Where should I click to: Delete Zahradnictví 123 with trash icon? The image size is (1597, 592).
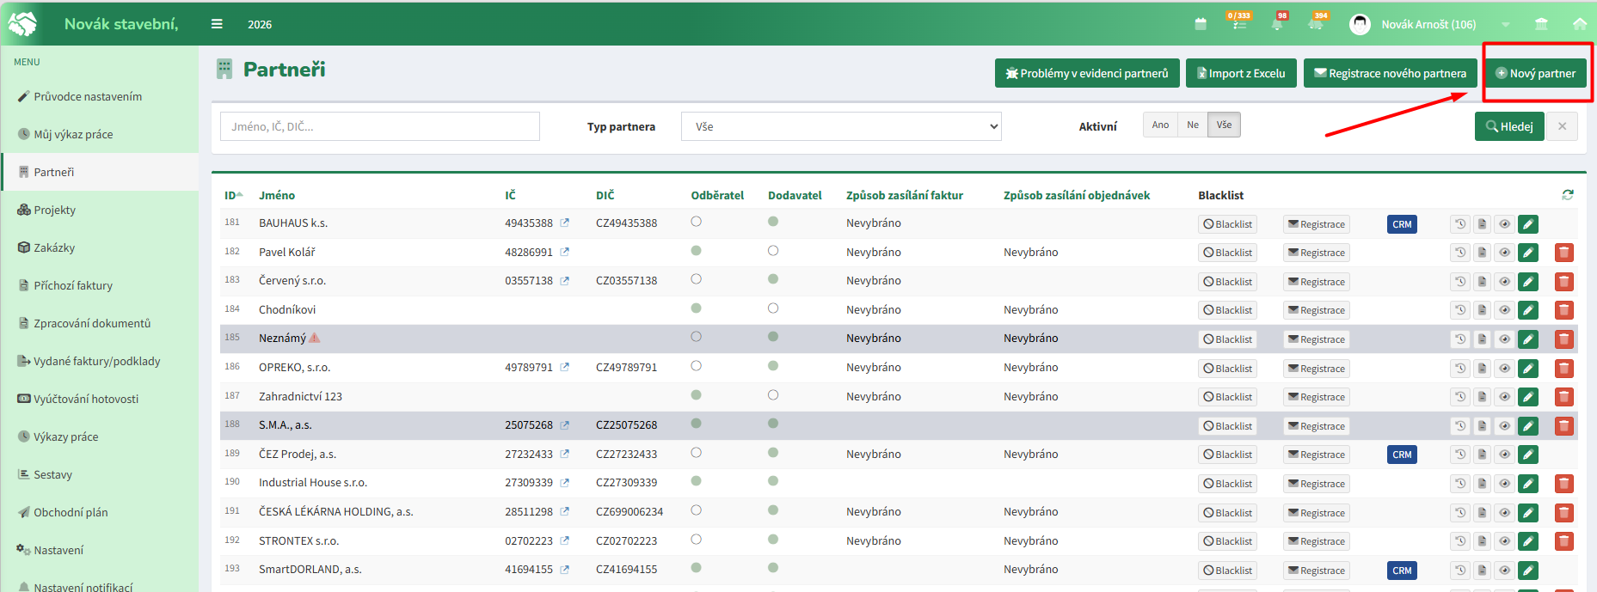click(1564, 397)
